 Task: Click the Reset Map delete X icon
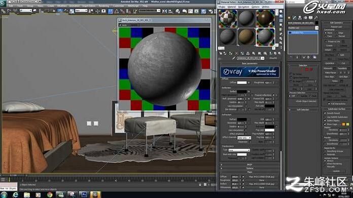pos(236,54)
